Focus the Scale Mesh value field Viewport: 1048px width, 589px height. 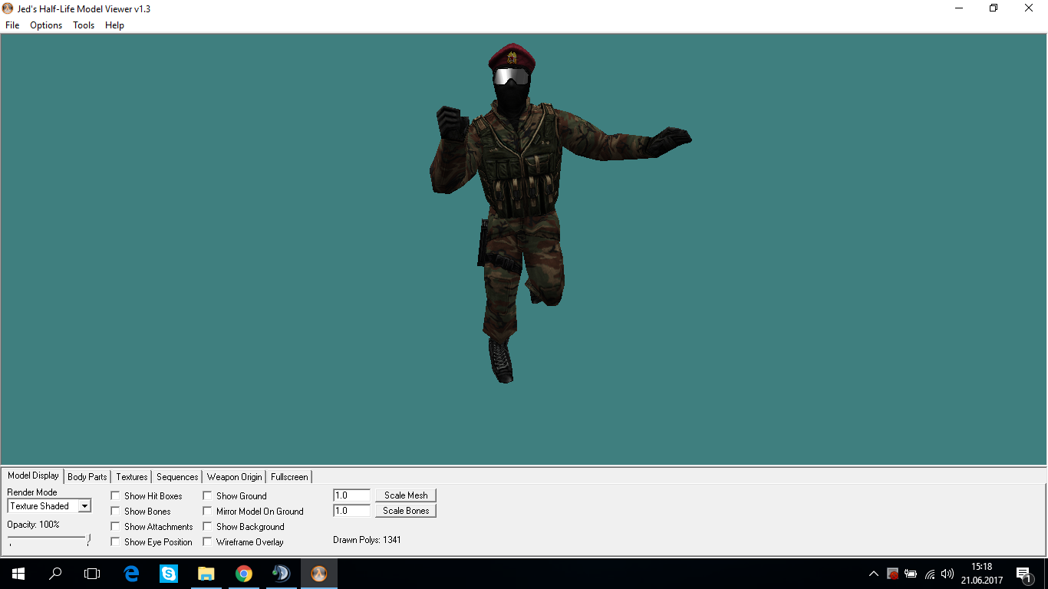[352, 495]
